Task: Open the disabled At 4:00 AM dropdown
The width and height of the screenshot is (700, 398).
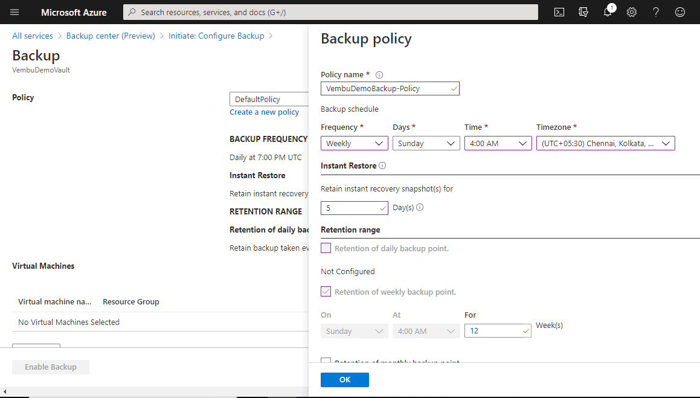Action: (x=426, y=331)
